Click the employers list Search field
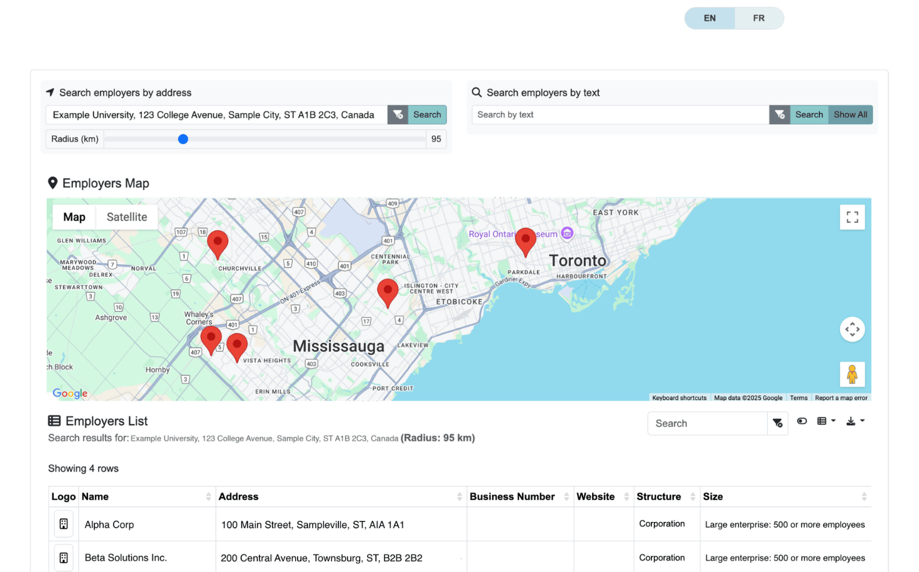 tap(708, 423)
